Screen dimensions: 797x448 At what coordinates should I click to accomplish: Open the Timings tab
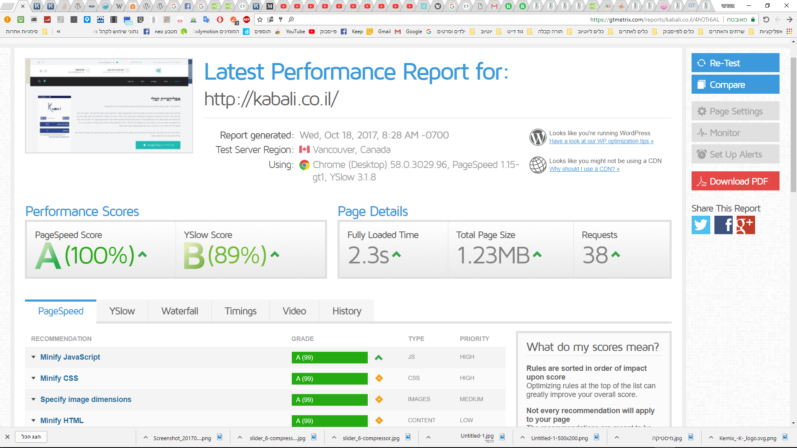(x=240, y=311)
